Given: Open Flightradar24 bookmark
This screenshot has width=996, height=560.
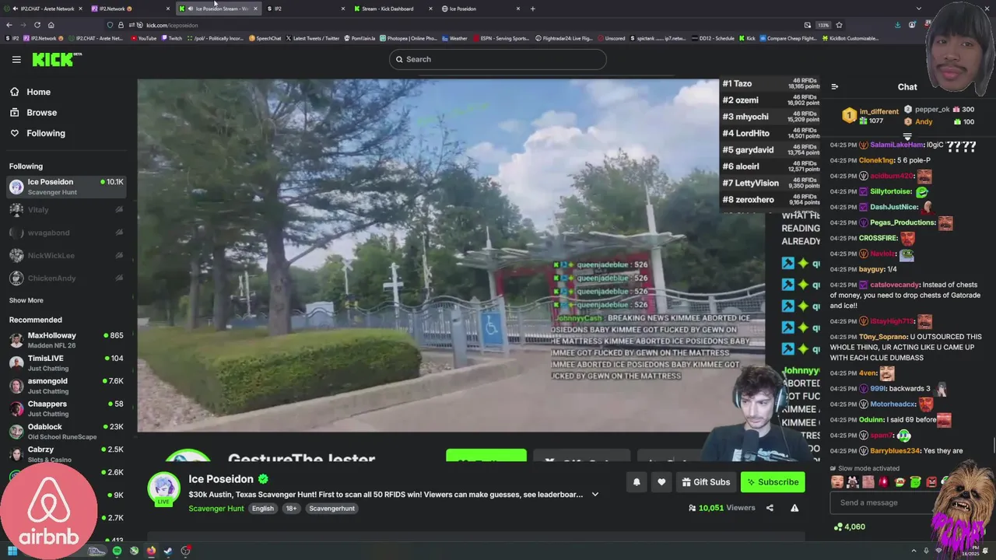Looking at the screenshot, I should tap(563, 38).
